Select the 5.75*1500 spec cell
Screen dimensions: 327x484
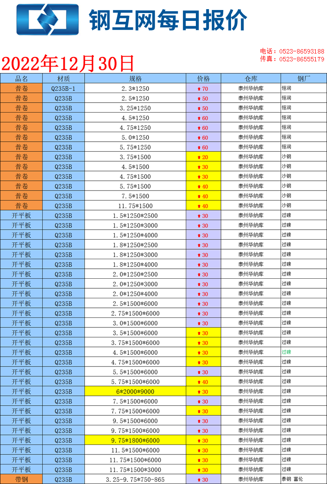pos(135,187)
